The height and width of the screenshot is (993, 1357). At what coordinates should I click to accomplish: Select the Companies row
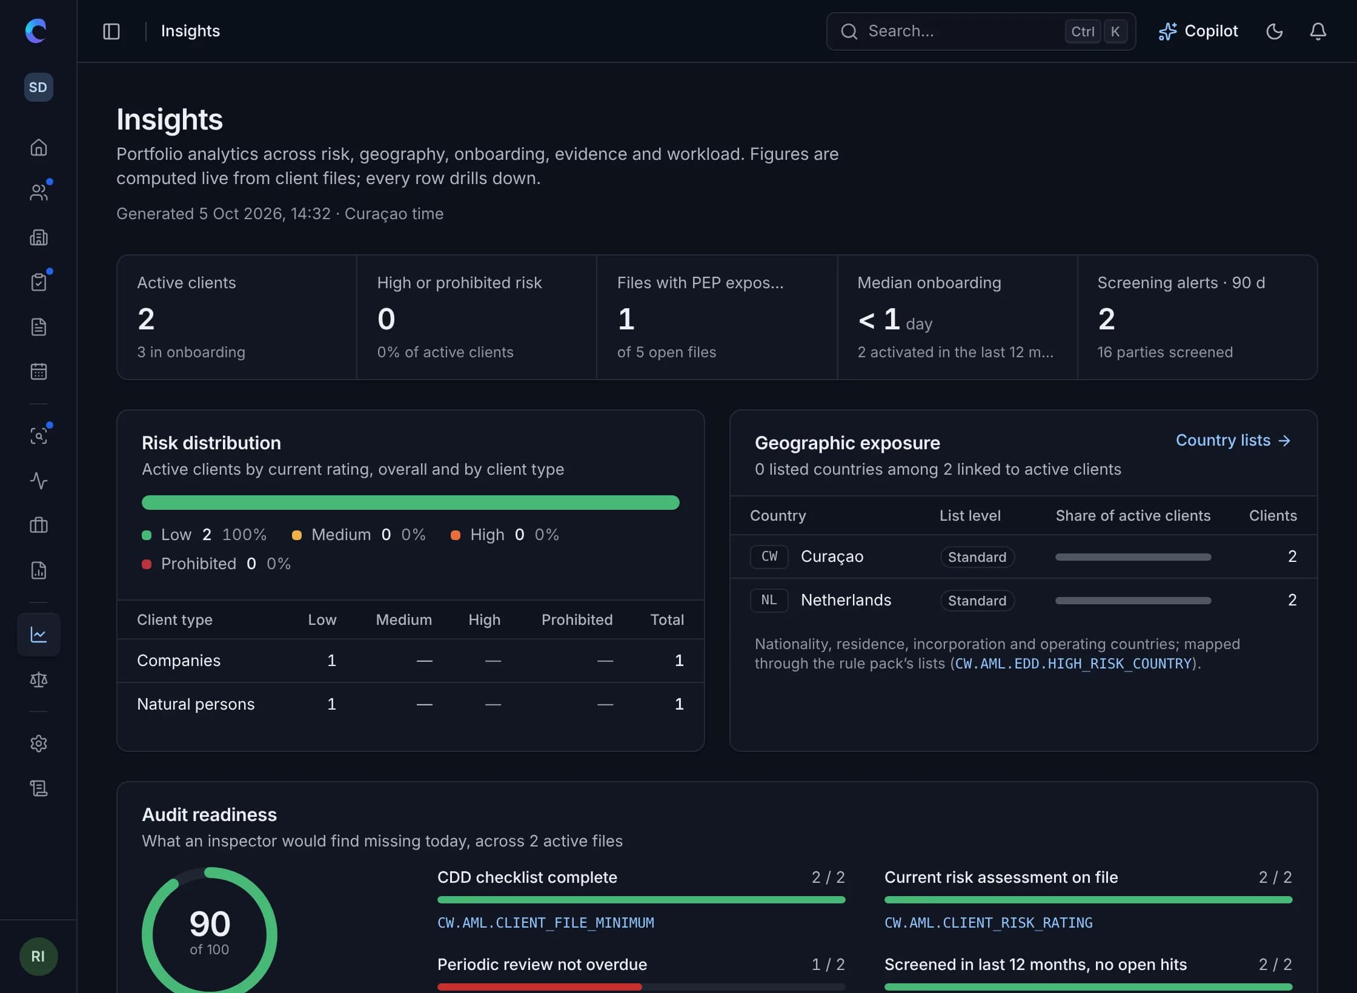[x=411, y=661]
